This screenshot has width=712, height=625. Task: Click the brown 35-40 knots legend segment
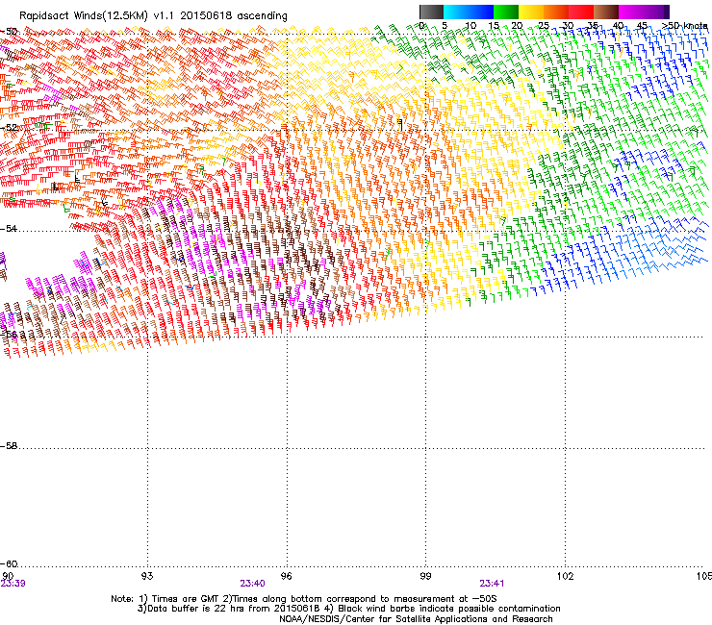pos(606,12)
